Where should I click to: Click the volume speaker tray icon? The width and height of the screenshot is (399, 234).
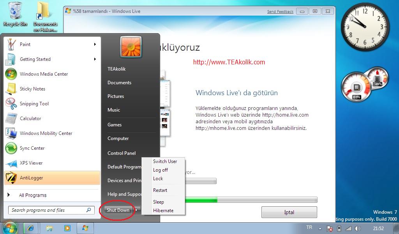point(358,229)
